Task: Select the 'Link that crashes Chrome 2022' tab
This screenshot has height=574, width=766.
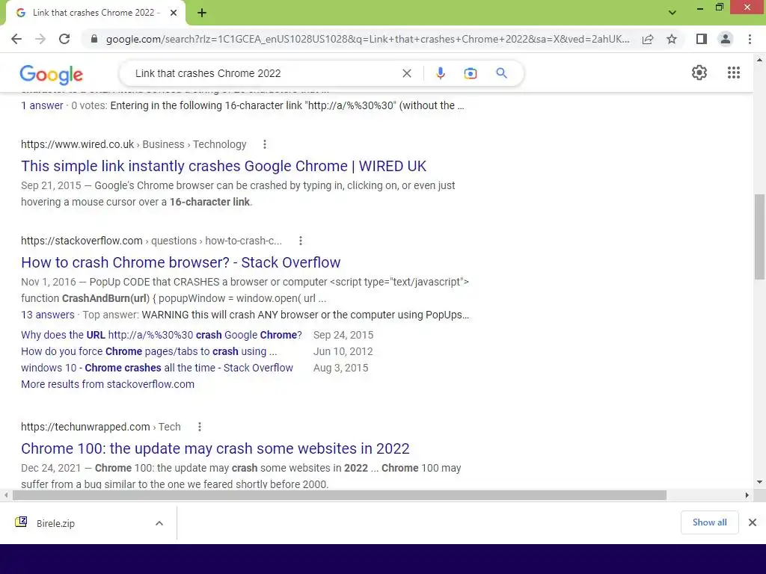Action: click(96, 13)
